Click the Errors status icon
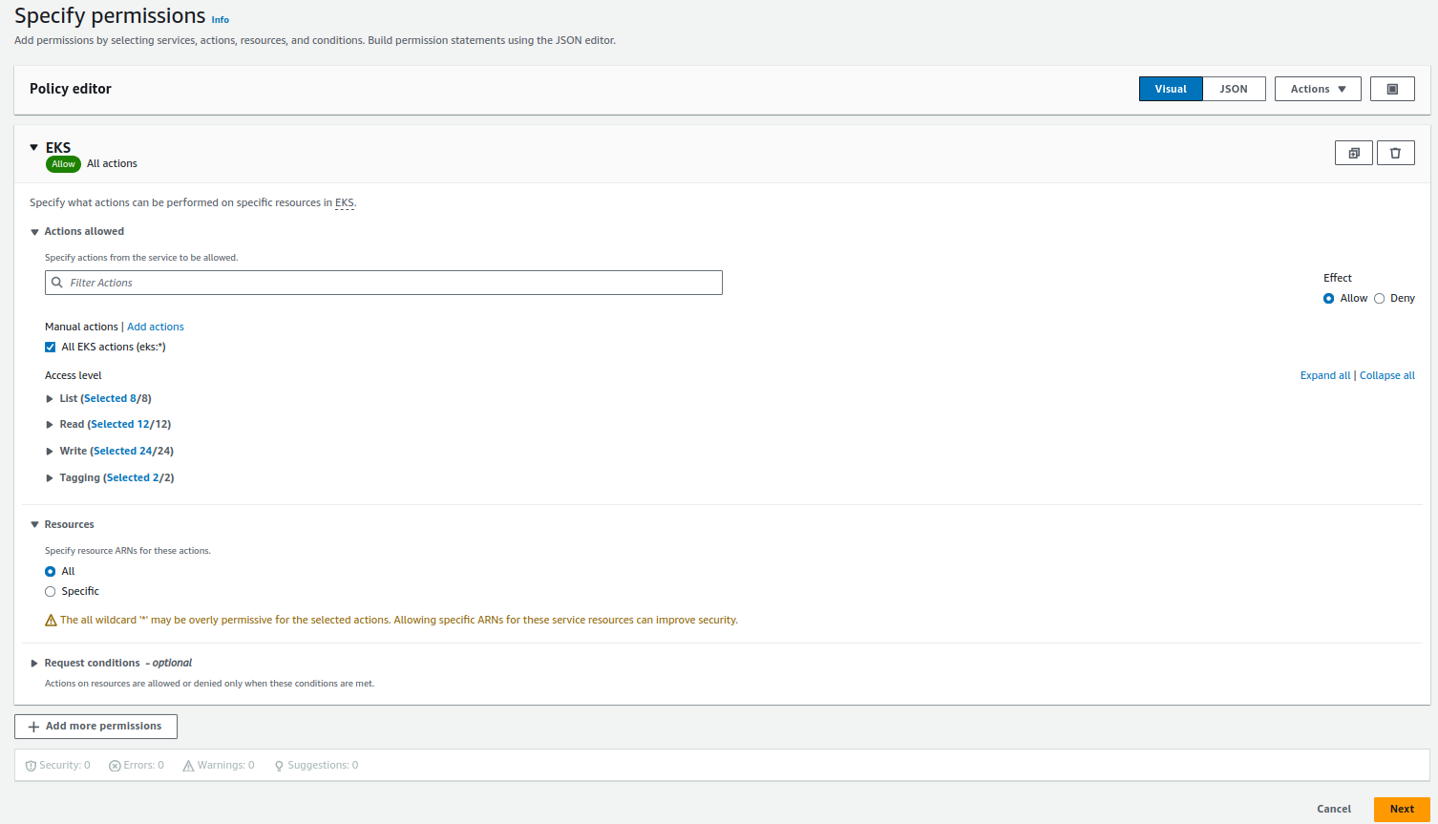 tap(115, 766)
